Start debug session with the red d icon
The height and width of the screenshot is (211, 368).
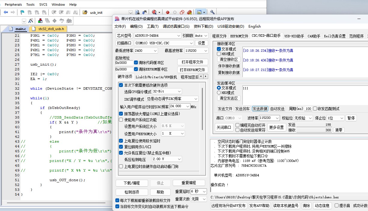click(x=154, y=12)
